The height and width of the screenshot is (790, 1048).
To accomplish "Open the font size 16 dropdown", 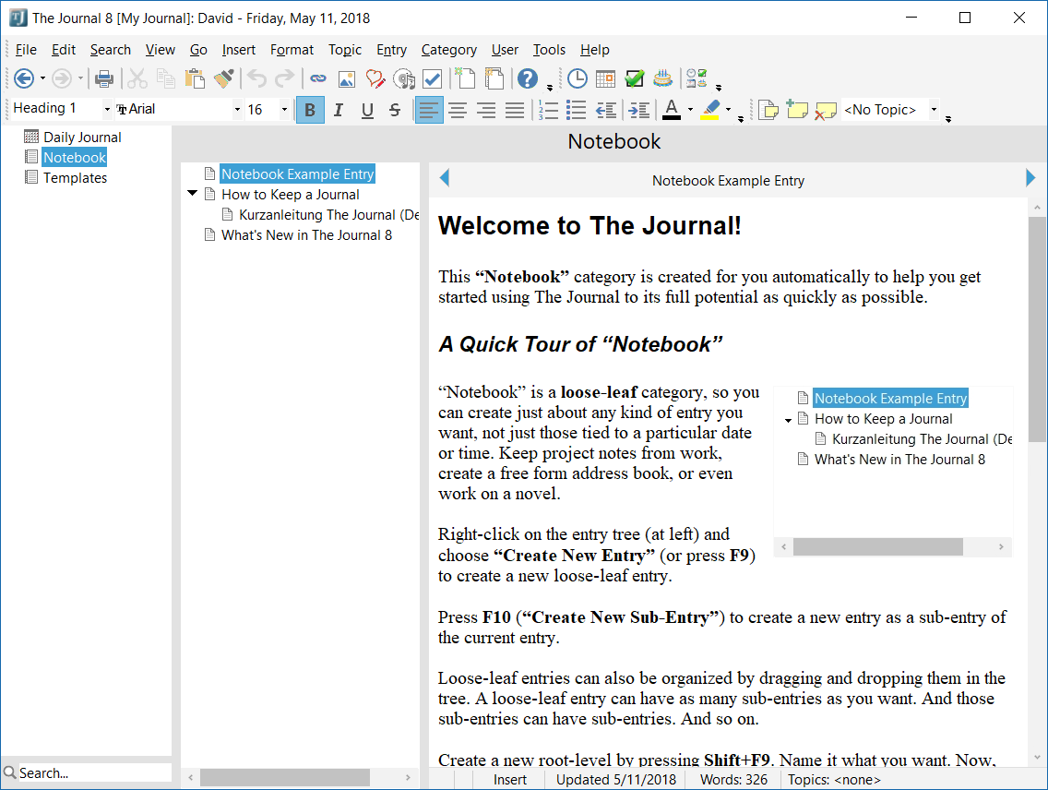I will point(284,109).
